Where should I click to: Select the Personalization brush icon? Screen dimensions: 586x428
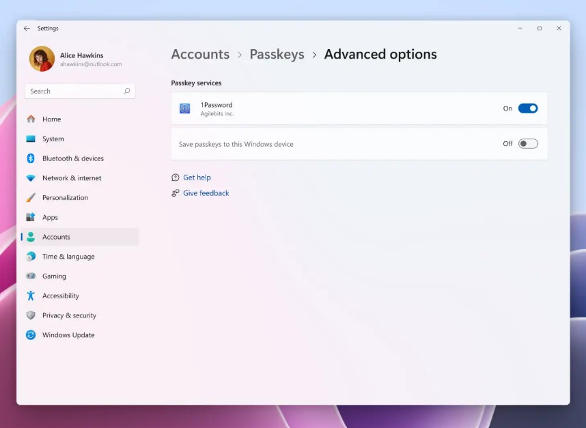(x=31, y=197)
